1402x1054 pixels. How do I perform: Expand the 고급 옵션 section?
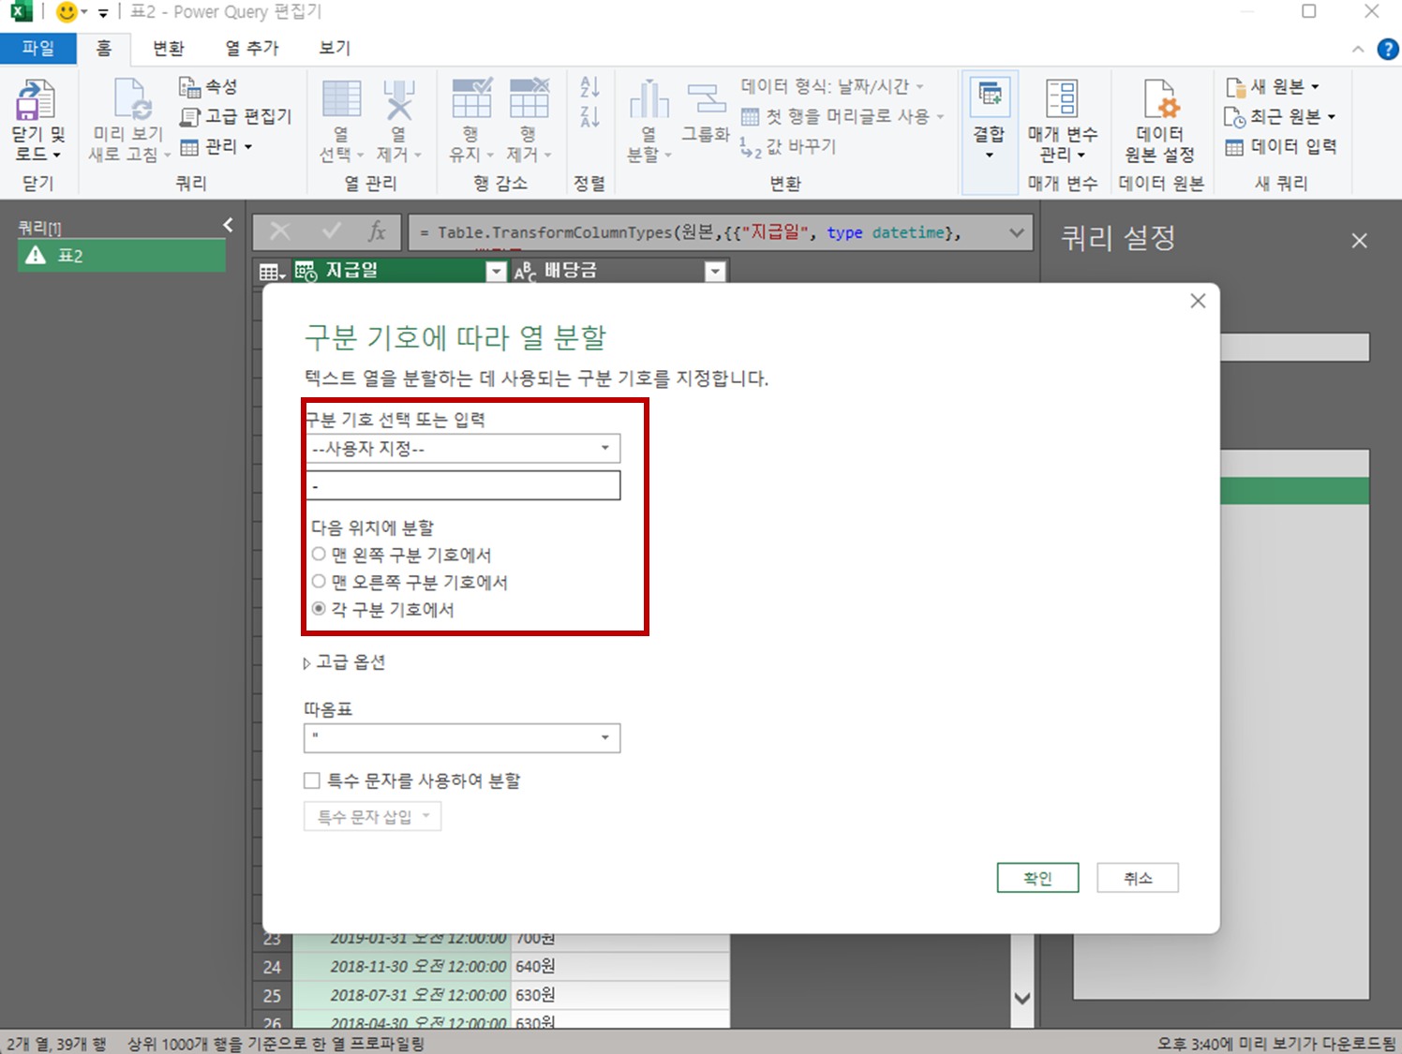345,661
